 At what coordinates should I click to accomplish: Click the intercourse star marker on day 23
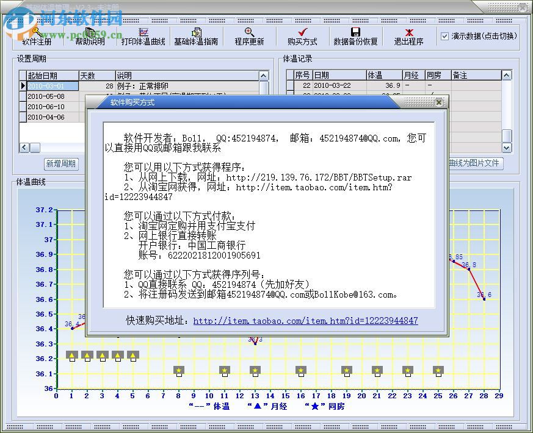click(x=408, y=371)
